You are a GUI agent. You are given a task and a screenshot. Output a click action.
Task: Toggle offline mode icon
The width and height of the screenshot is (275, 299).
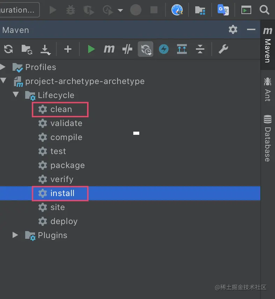coord(127,49)
